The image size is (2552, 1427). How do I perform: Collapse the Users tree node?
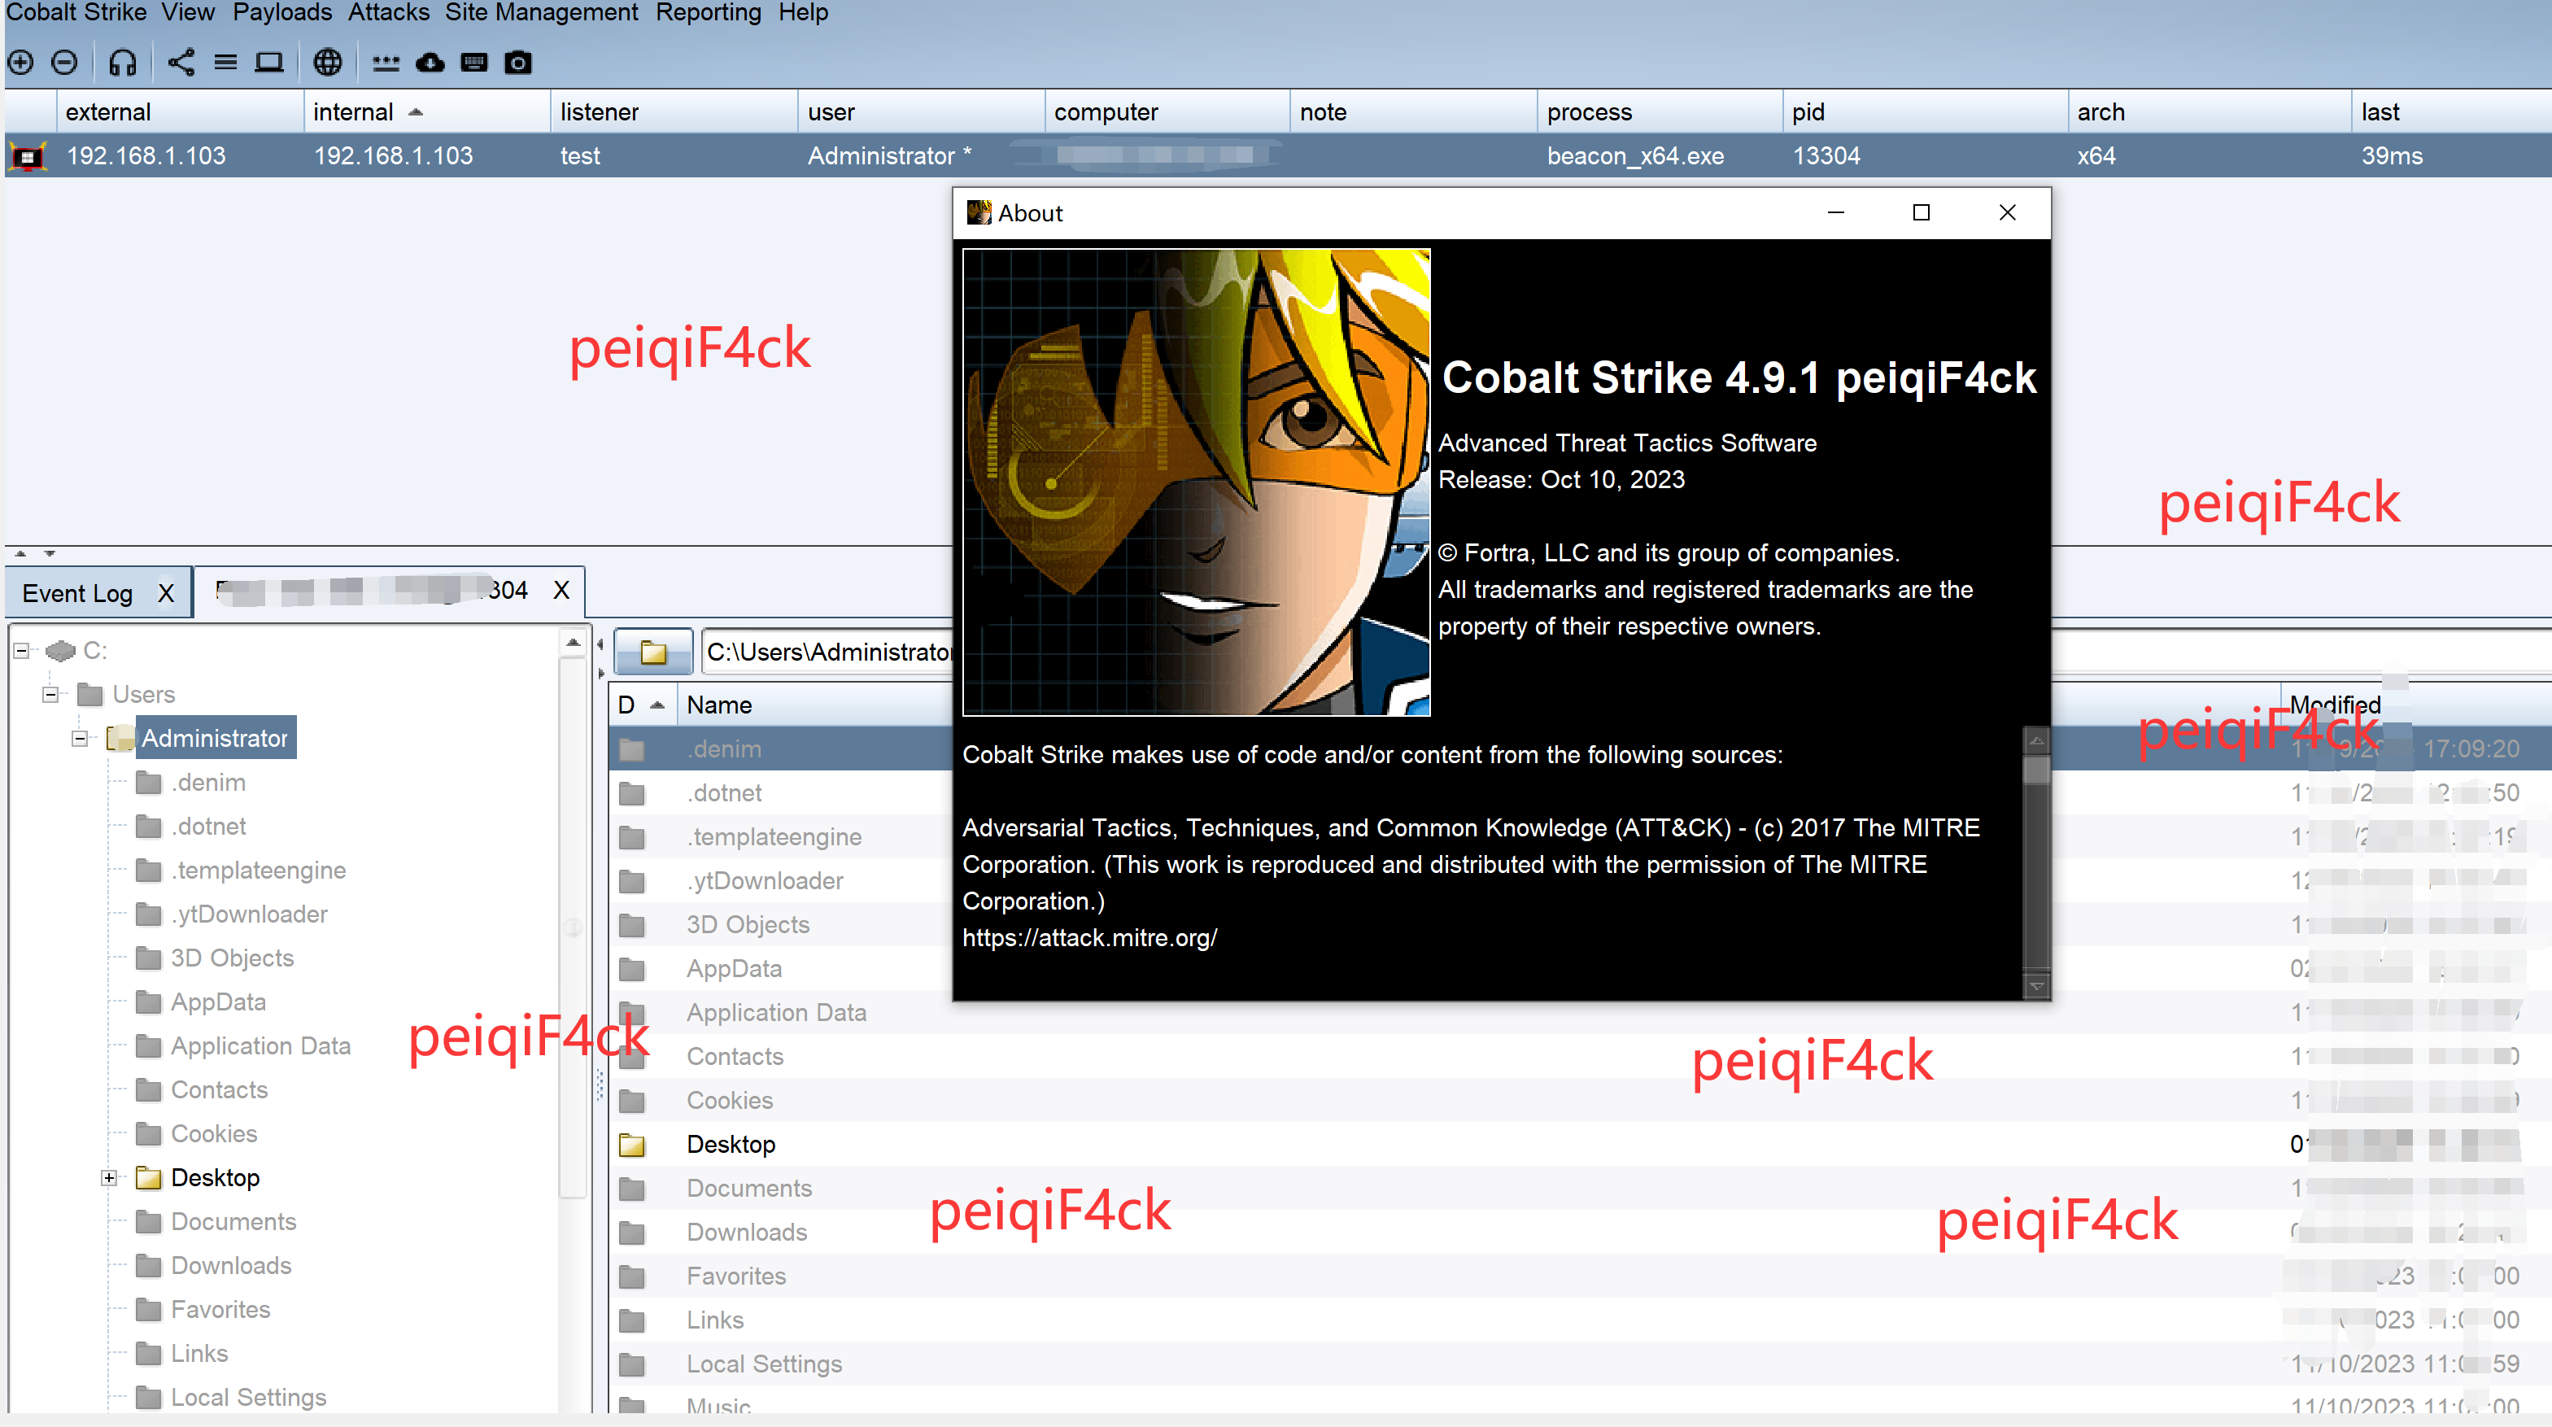pos(50,694)
